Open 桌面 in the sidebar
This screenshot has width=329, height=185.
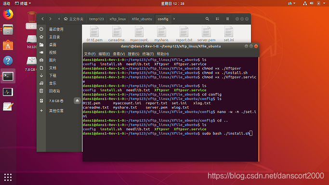point(59,45)
